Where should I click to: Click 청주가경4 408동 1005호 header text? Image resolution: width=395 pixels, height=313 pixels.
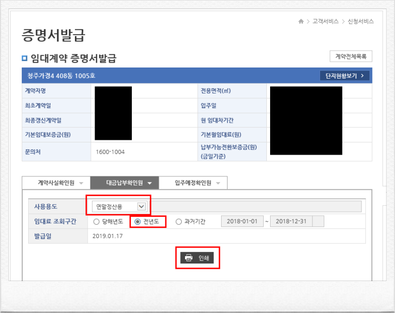point(61,75)
